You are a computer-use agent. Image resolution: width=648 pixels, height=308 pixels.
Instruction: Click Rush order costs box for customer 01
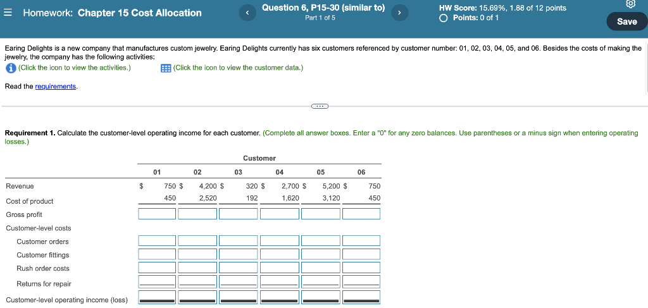[157, 268]
